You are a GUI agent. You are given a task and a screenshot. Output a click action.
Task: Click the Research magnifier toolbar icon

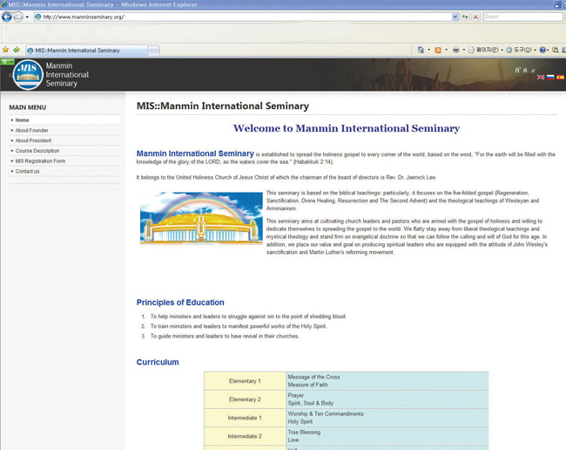[556, 50]
